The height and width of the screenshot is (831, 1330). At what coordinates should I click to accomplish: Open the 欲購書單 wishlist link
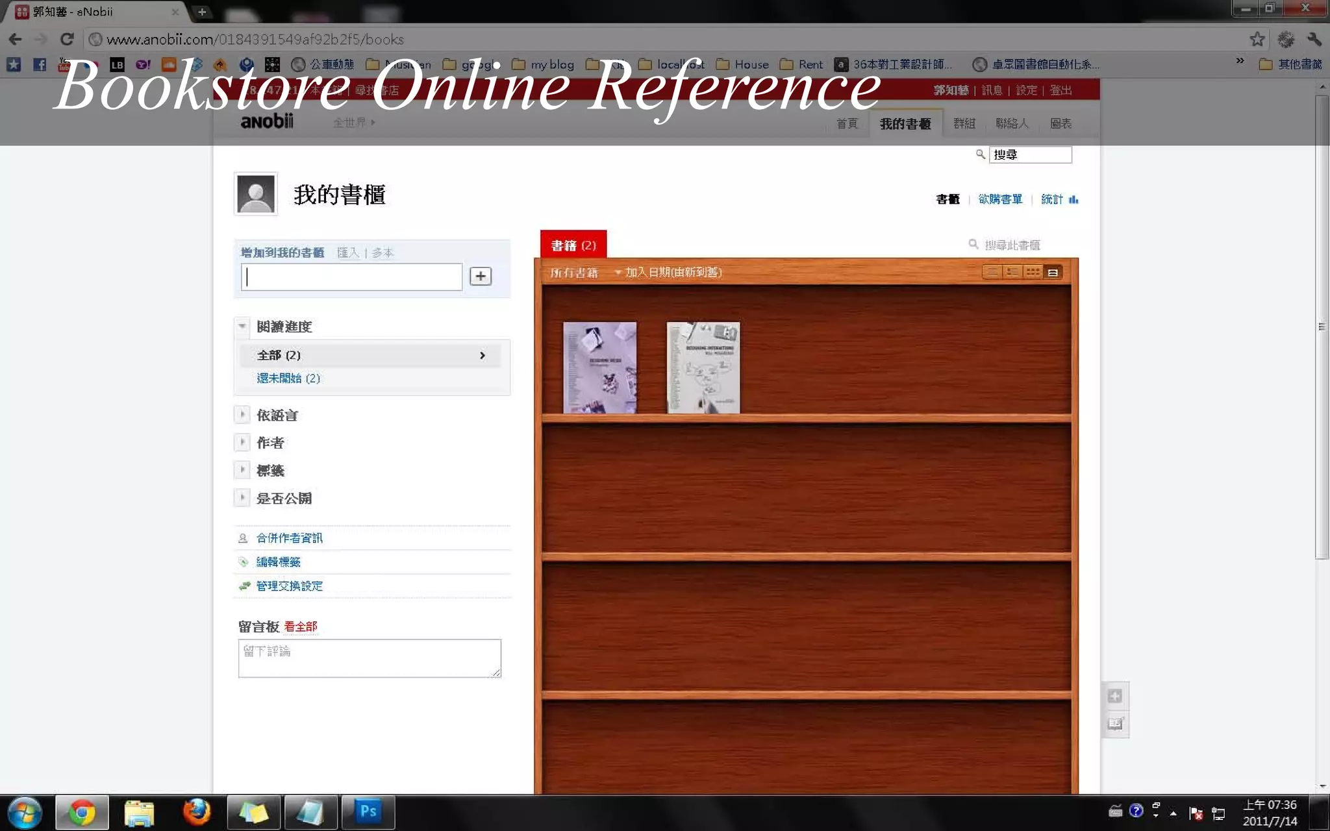tap(1000, 199)
